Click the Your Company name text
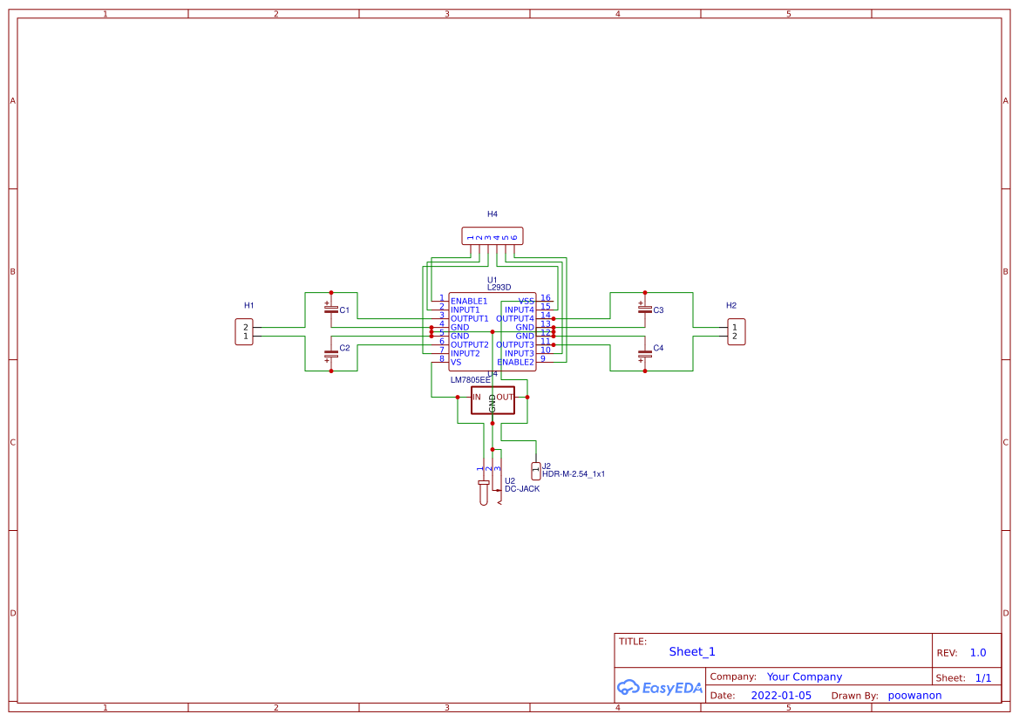This screenshot has width=1019, height=721. click(804, 677)
